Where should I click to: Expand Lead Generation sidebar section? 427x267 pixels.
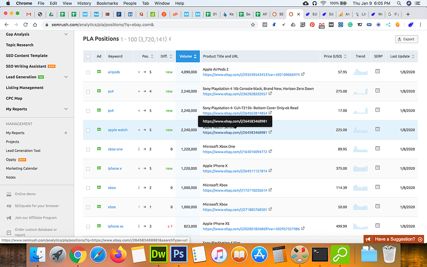pos(65,77)
